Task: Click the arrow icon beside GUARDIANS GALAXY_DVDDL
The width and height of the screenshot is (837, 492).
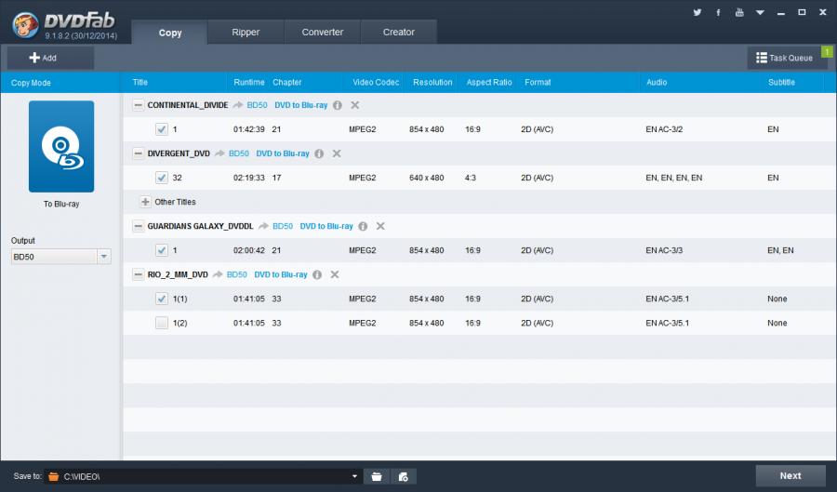Action: [x=263, y=226]
